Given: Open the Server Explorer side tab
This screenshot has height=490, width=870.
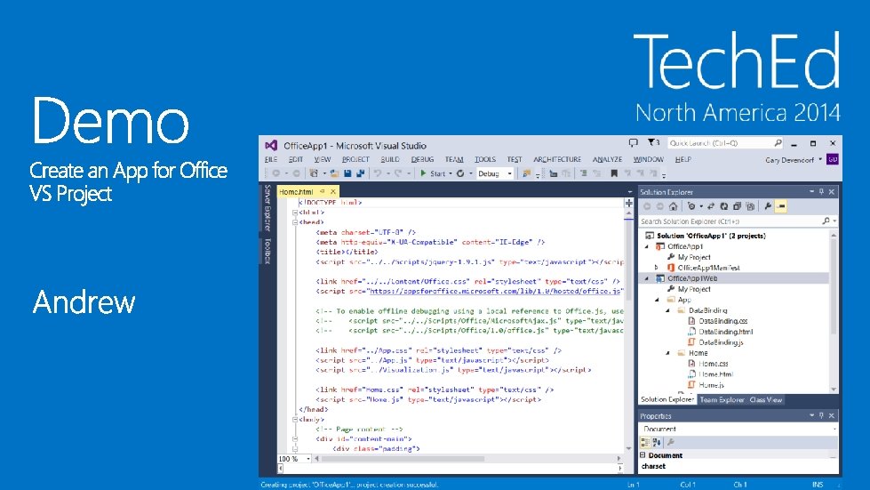Looking at the screenshot, I should click(267, 207).
